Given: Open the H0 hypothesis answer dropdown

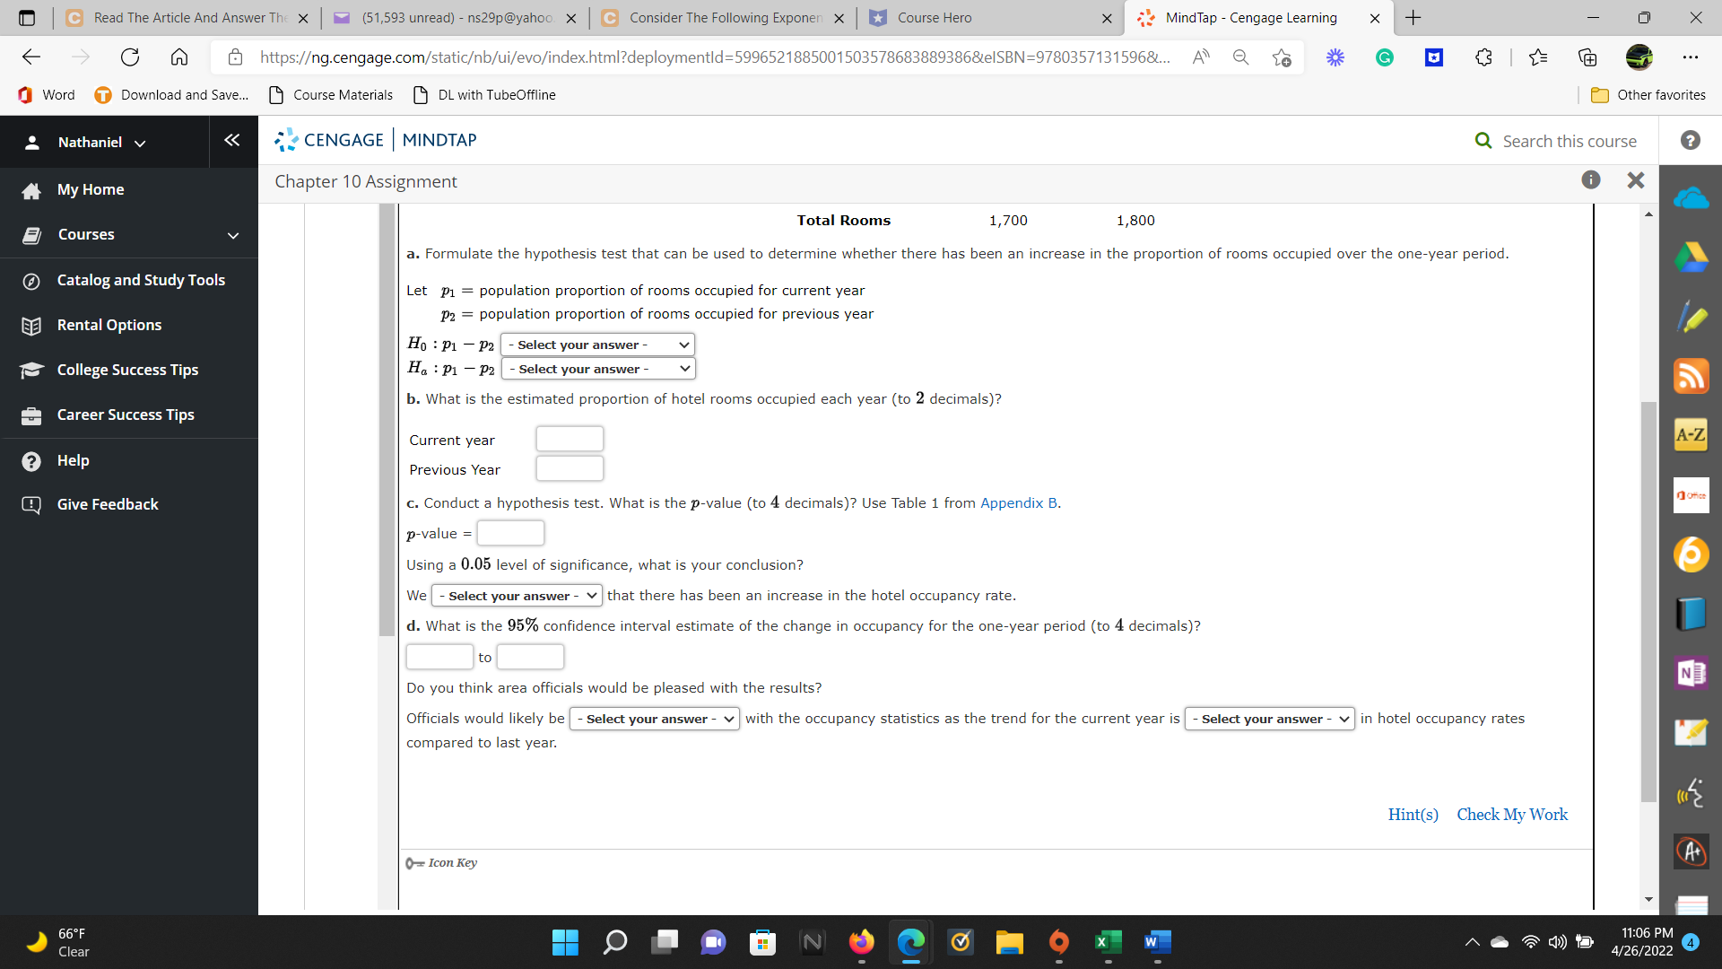Looking at the screenshot, I should click(597, 345).
